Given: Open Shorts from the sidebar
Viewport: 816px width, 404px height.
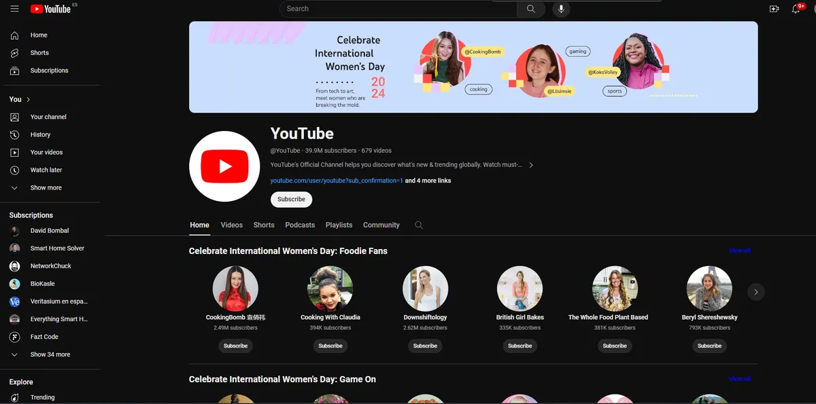Looking at the screenshot, I should (x=39, y=53).
